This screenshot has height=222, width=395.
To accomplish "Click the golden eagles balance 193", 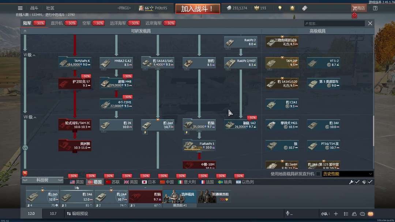I will 260,8.
